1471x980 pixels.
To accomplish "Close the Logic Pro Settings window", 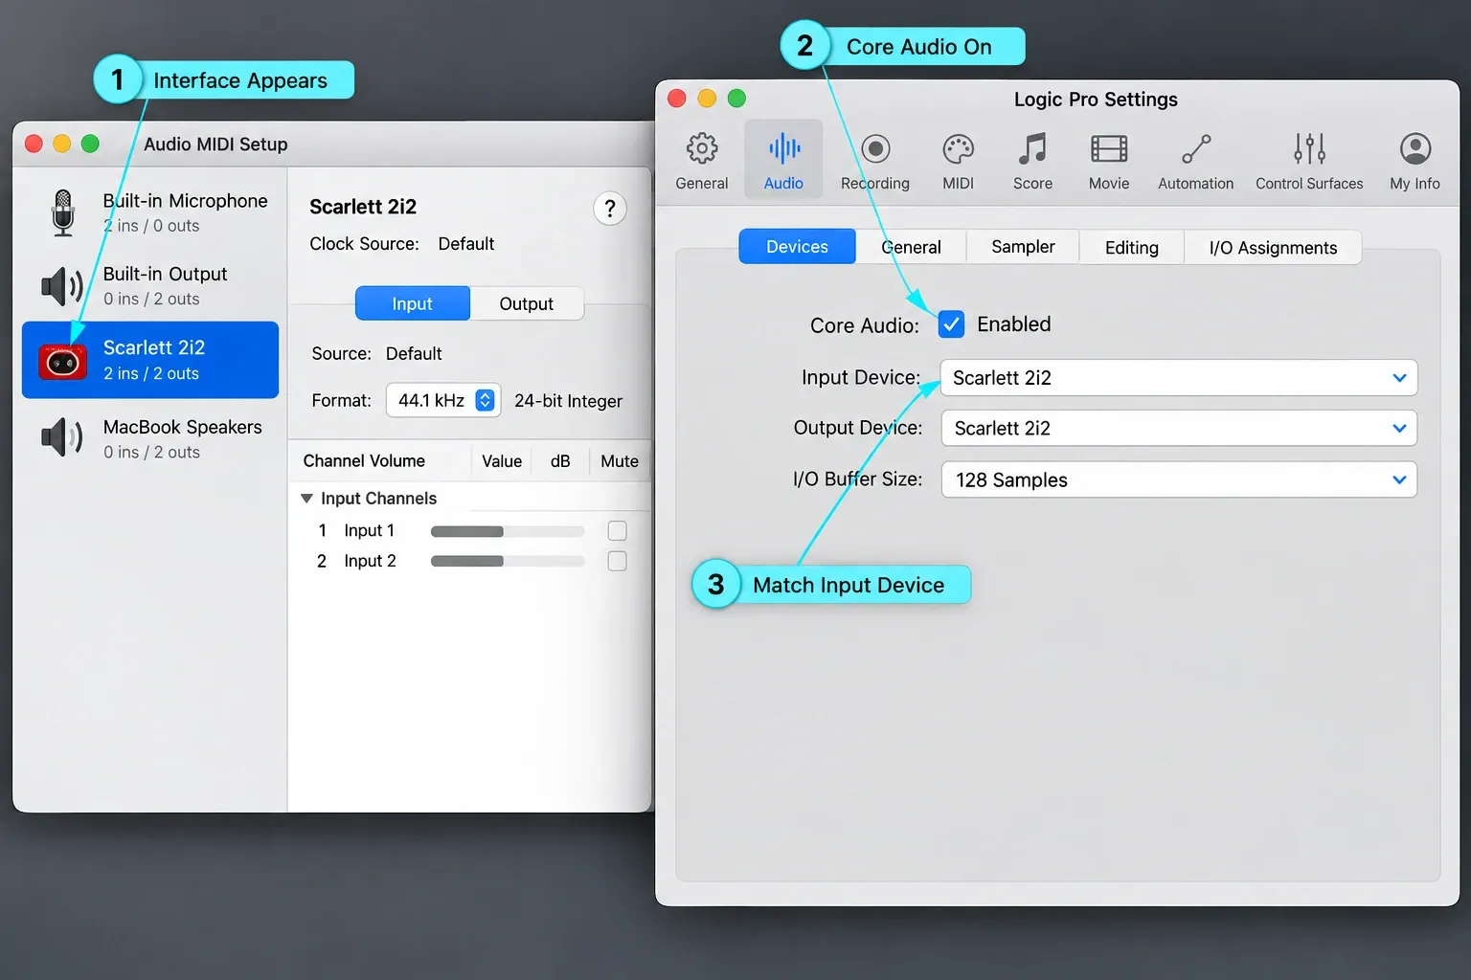I will [x=677, y=99].
